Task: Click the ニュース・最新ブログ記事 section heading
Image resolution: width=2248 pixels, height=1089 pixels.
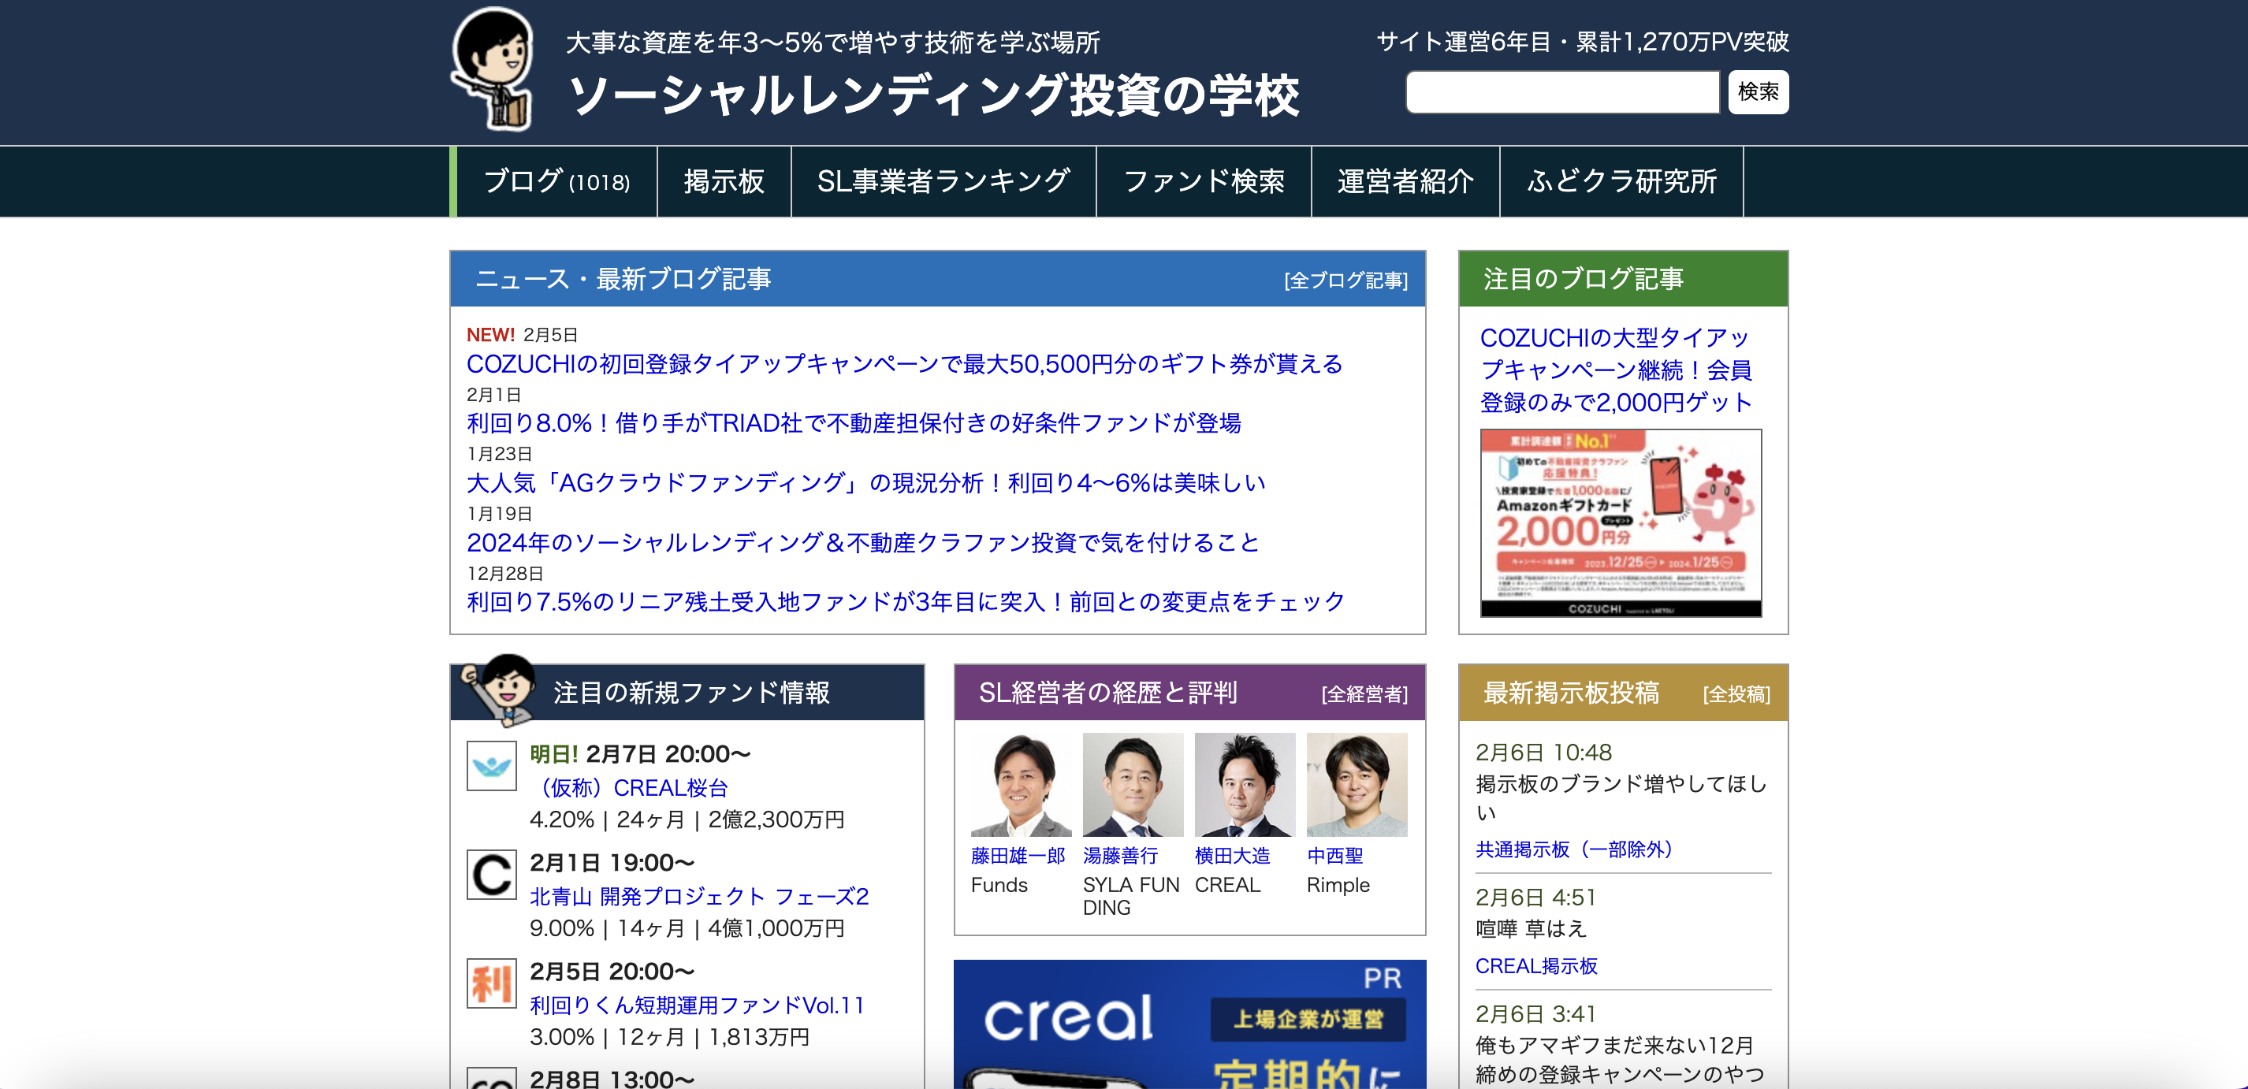Action: click(x=623, y=279)
